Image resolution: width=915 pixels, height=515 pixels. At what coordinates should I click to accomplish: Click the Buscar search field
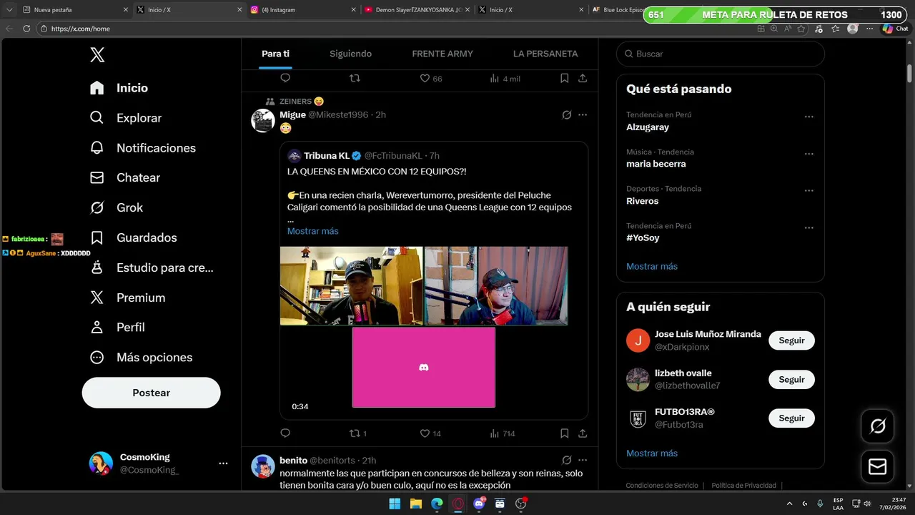[721, 54]
